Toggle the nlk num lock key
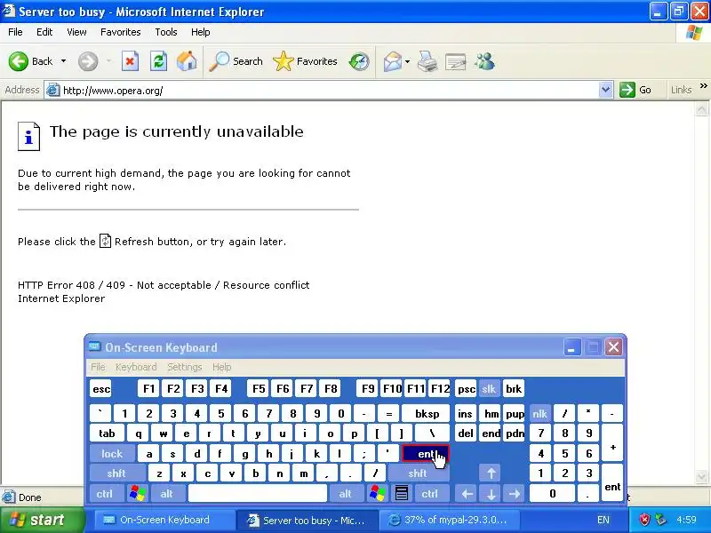Image resolution: width=711 pixels, height=533 pixels. point(539,414)
